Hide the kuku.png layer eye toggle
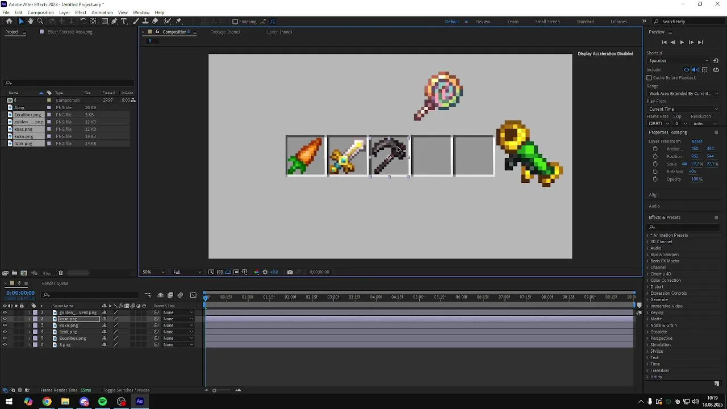This screenshot has width=727, height=409. pos(5,325)
